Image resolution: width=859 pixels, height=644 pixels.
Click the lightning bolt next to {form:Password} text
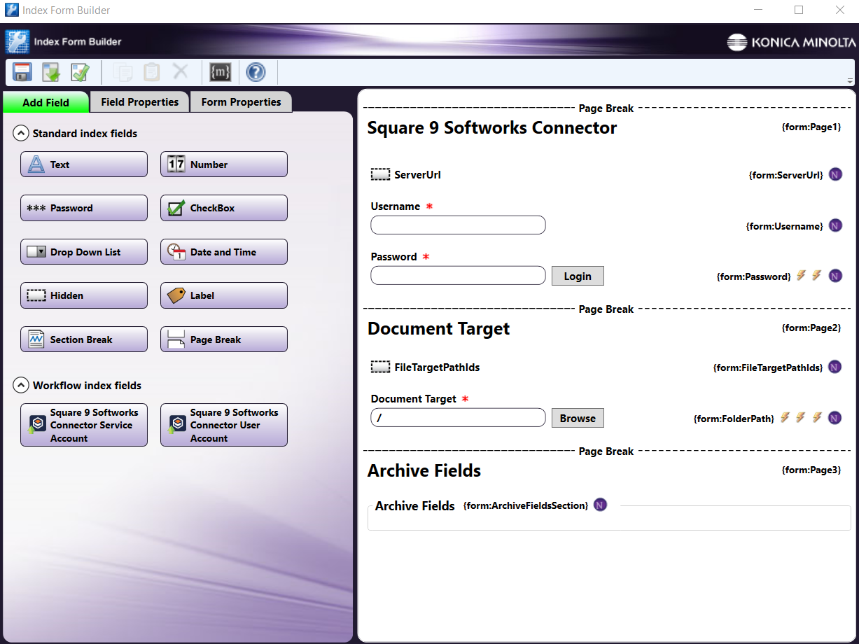(x=802, y=275)
